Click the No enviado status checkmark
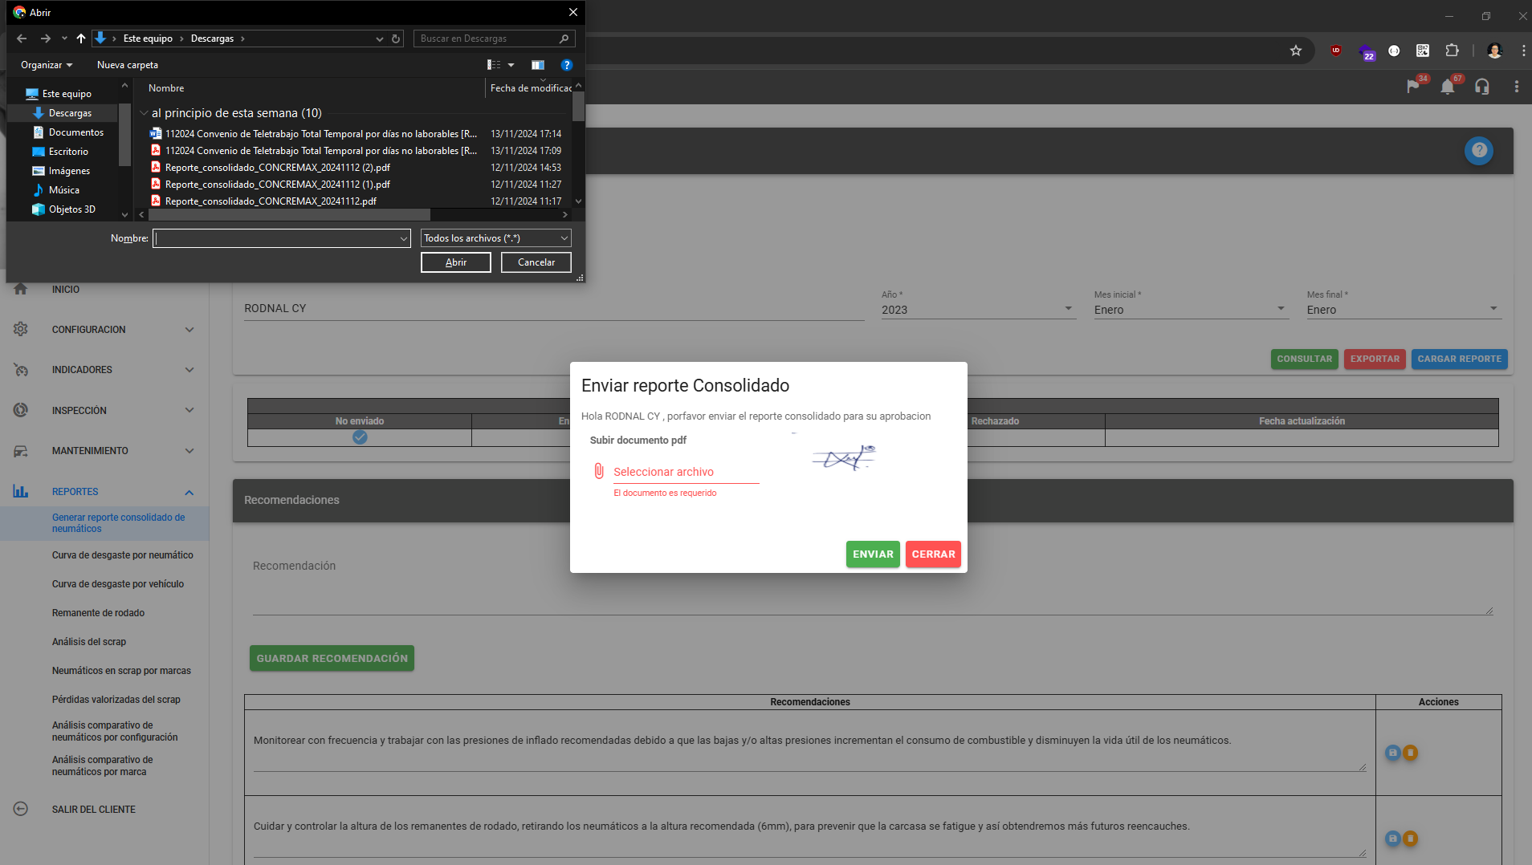The width and height of the screenshot is (1532, 865). [360, 437]
